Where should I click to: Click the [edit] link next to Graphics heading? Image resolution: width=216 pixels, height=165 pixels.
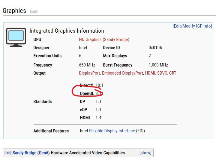pyautogui.click(x=34, y=11)
